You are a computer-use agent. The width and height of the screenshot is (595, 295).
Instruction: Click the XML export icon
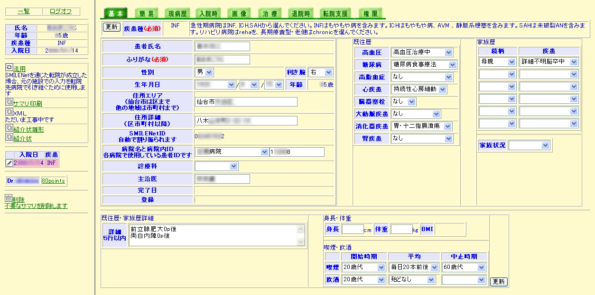9,112
